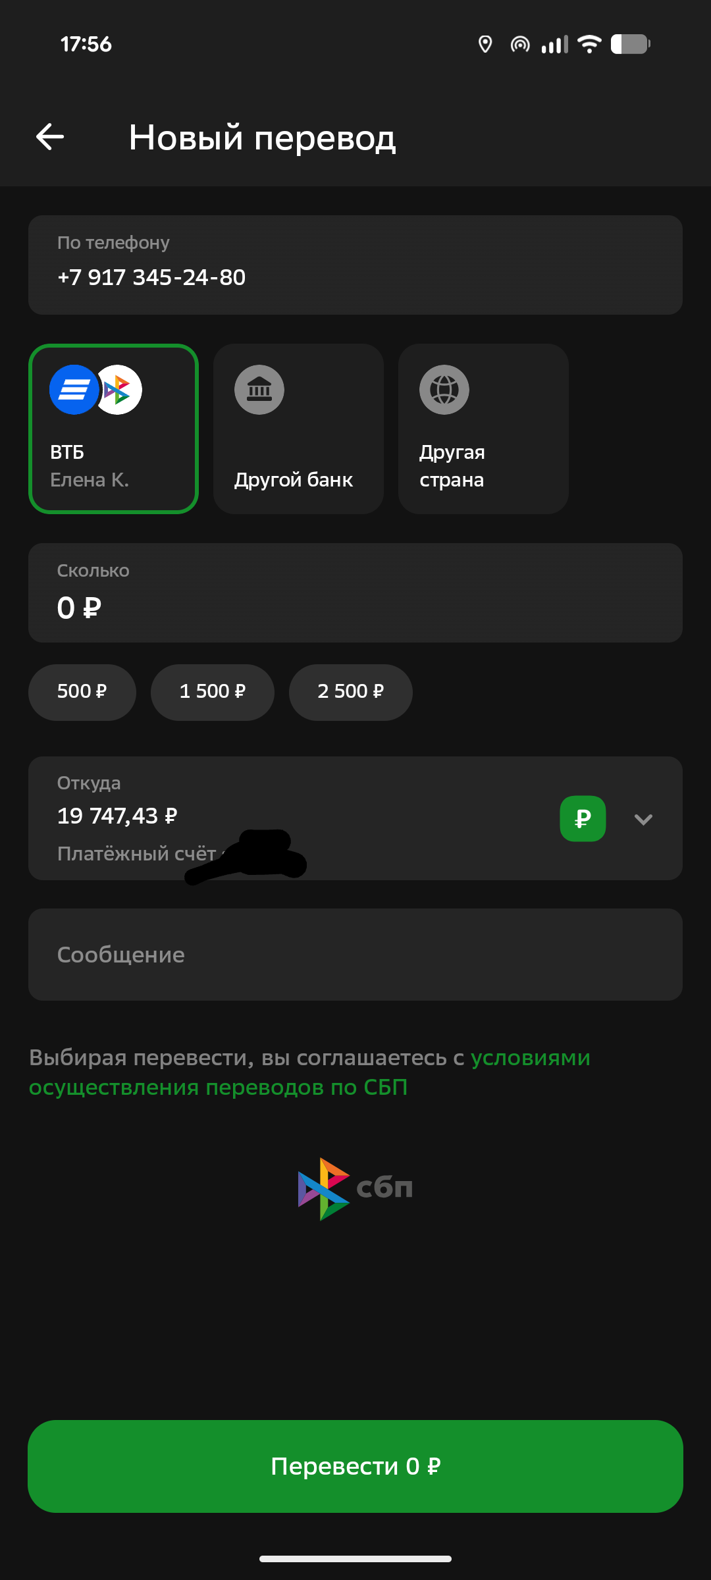
Task: Tap the SBP logo at bottom
Action: [355, 1188]
